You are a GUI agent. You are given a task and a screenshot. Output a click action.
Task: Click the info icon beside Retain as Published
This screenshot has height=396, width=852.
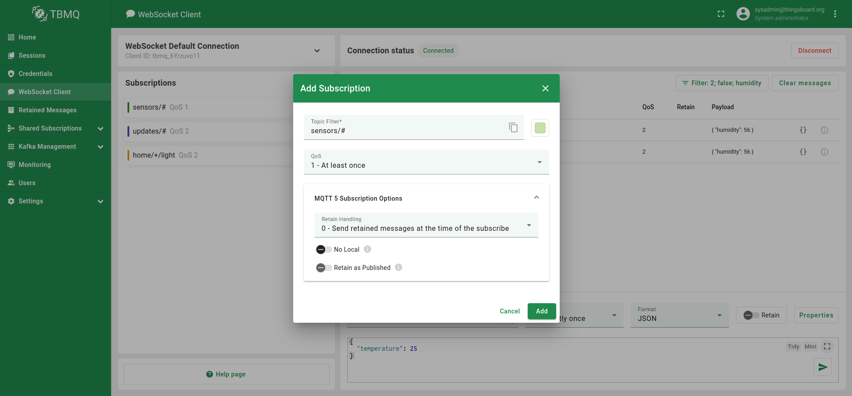click(398, 267)
